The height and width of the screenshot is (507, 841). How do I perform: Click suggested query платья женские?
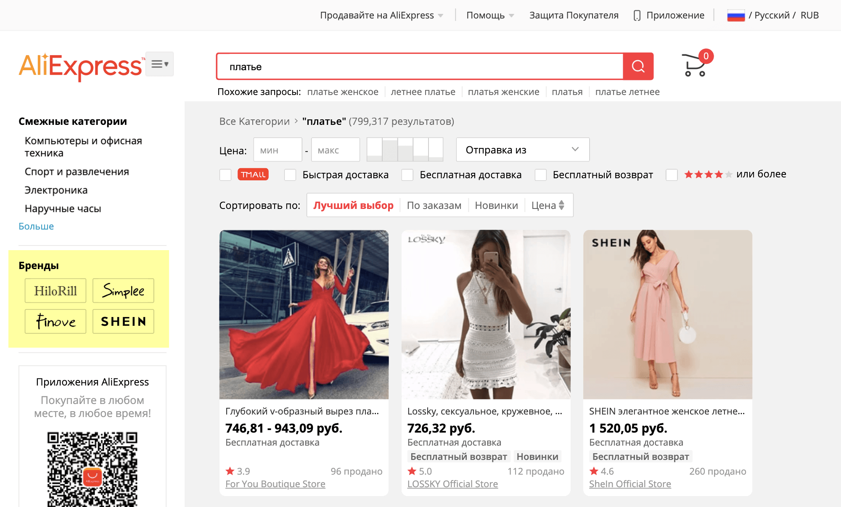(503, 92)
